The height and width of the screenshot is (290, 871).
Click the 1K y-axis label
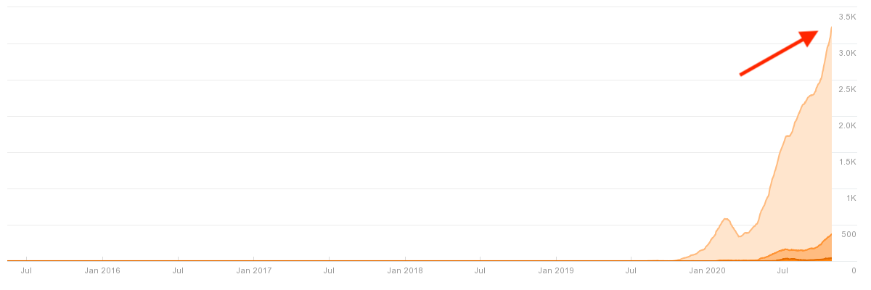(x=851, y=198)
